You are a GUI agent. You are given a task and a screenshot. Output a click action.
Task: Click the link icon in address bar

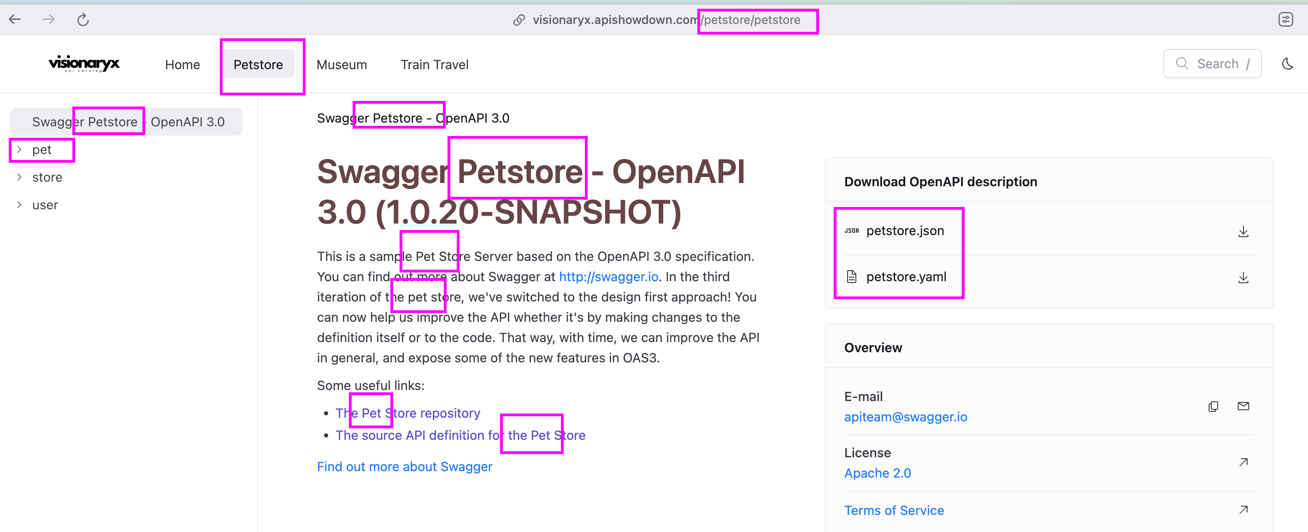pos(519,20)
